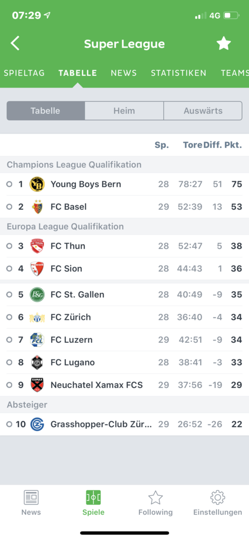Select the Tabelle segment
The image size is (249, 540).
[45, 111]
